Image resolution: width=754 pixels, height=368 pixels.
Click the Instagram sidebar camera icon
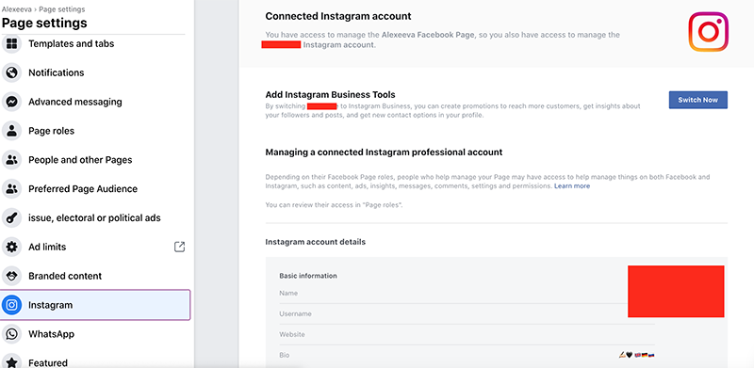(x=11, y=305)
